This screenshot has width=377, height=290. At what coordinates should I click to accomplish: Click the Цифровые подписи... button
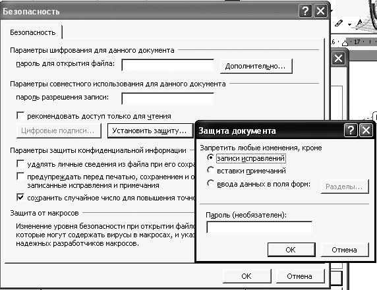[x=59, y=130]
